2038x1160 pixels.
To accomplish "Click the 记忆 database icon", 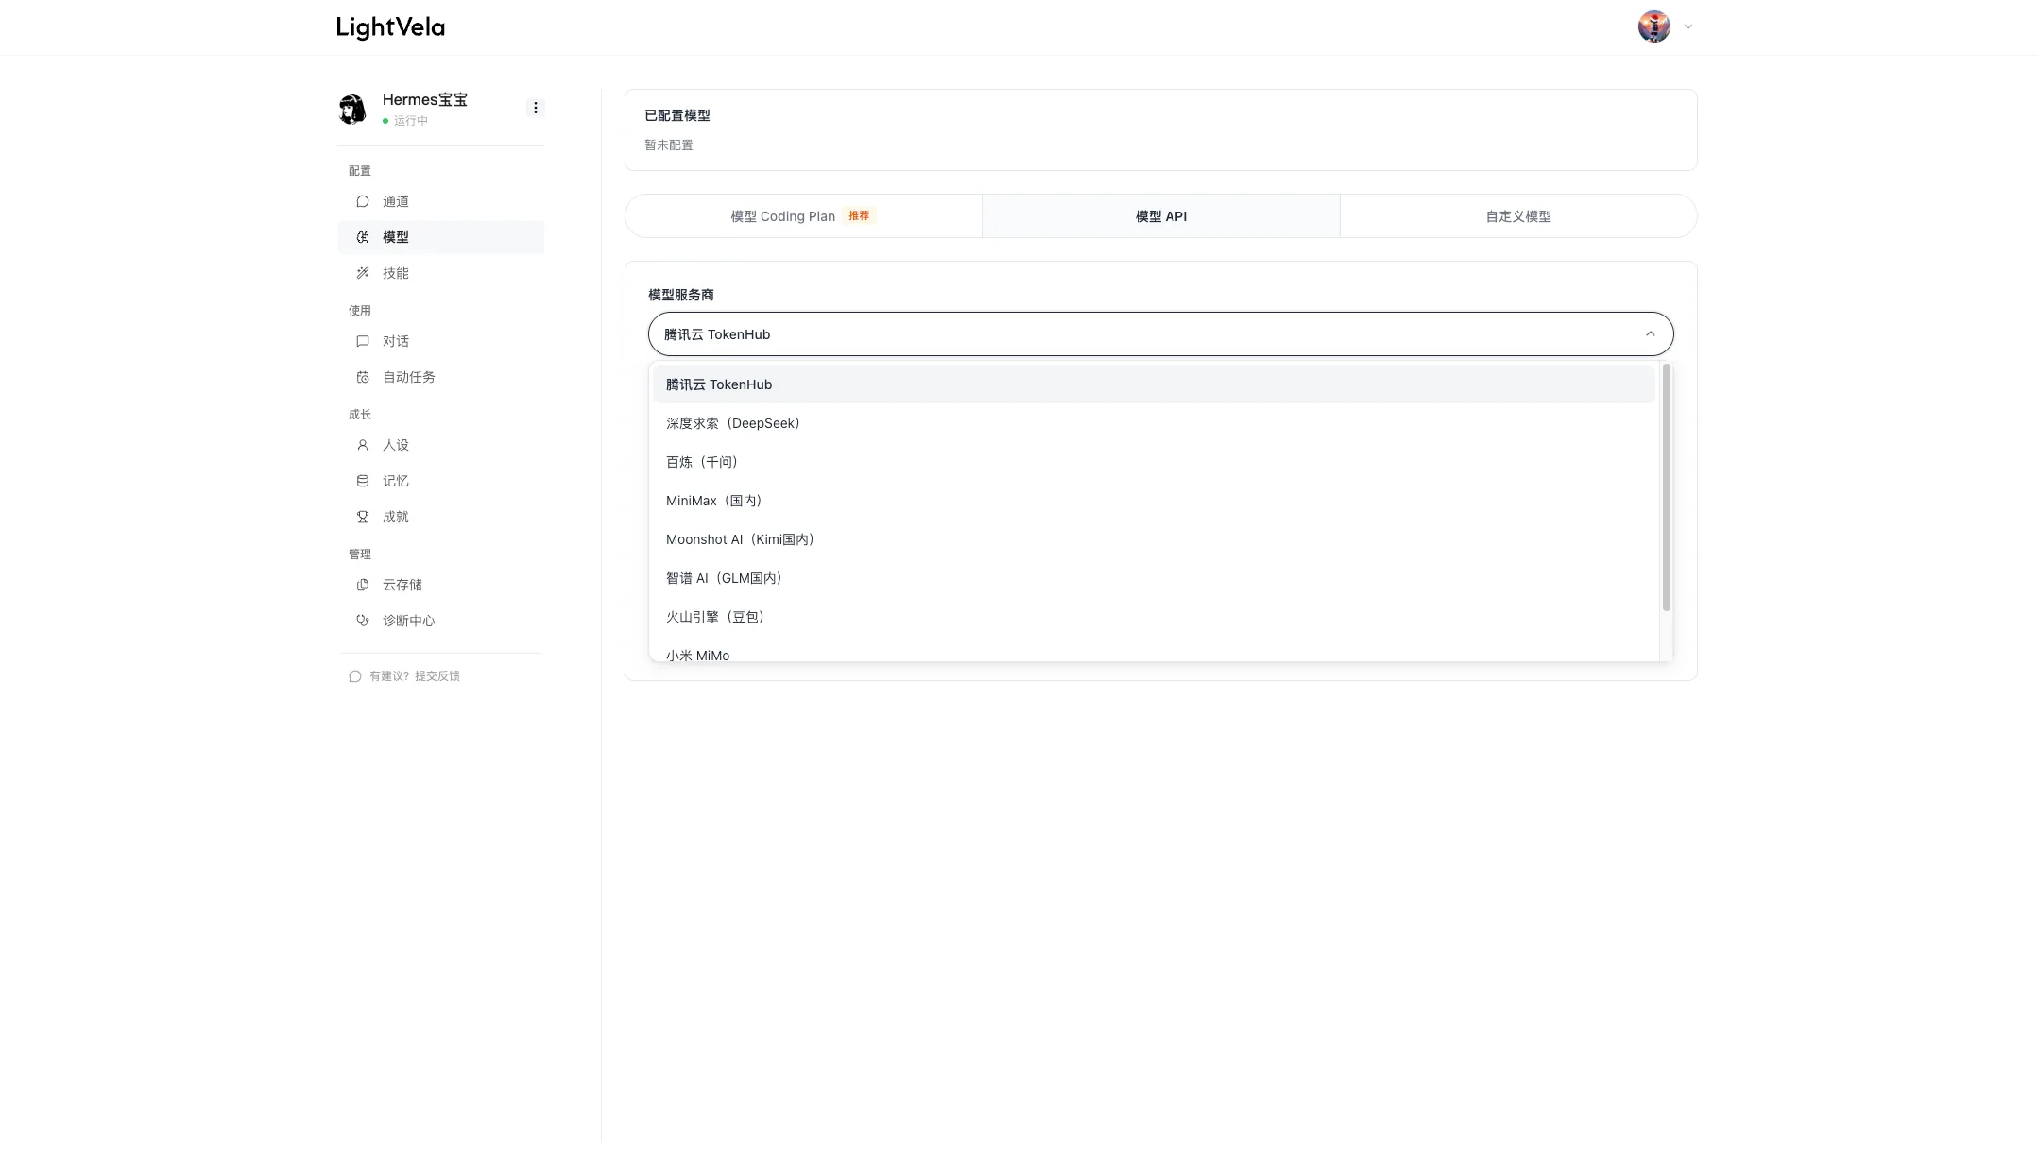I will click(362, 481).
